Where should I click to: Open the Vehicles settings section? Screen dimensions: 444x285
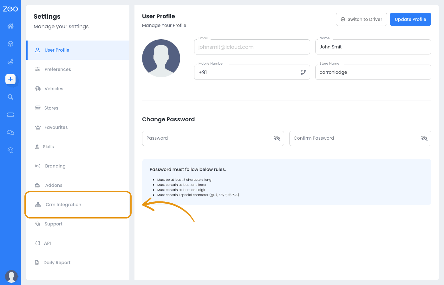pos(54,89)
